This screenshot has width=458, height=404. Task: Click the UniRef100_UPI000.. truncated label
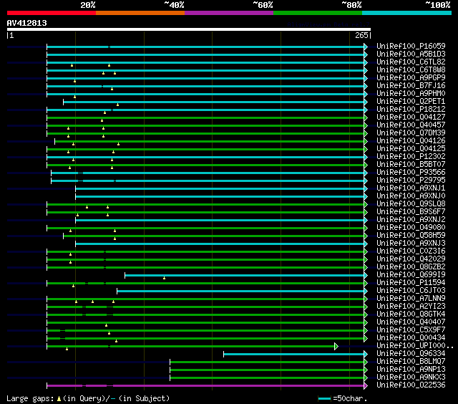pos(415,346)
